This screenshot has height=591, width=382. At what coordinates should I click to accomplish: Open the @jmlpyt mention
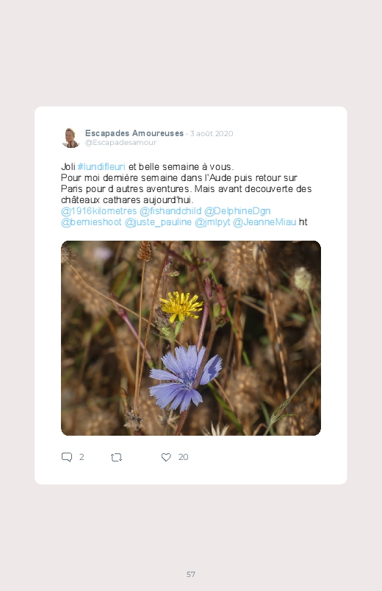212,222
